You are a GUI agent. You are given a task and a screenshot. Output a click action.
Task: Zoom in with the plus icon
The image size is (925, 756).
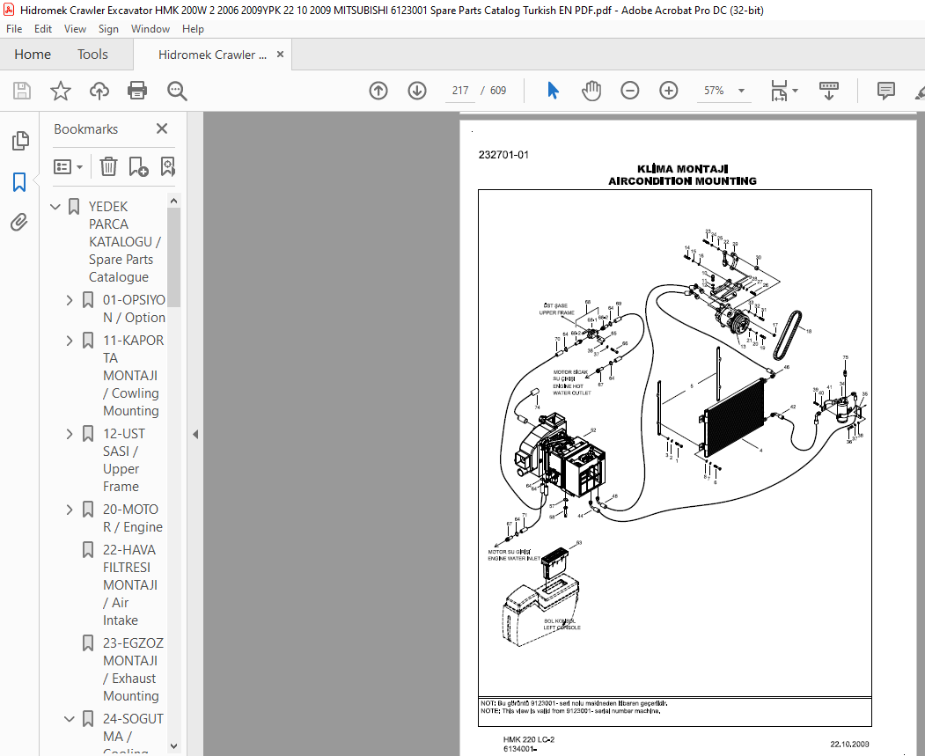point(668,91)
